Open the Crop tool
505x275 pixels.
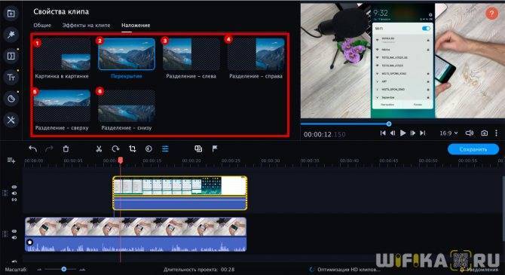(x=132, y=148)
